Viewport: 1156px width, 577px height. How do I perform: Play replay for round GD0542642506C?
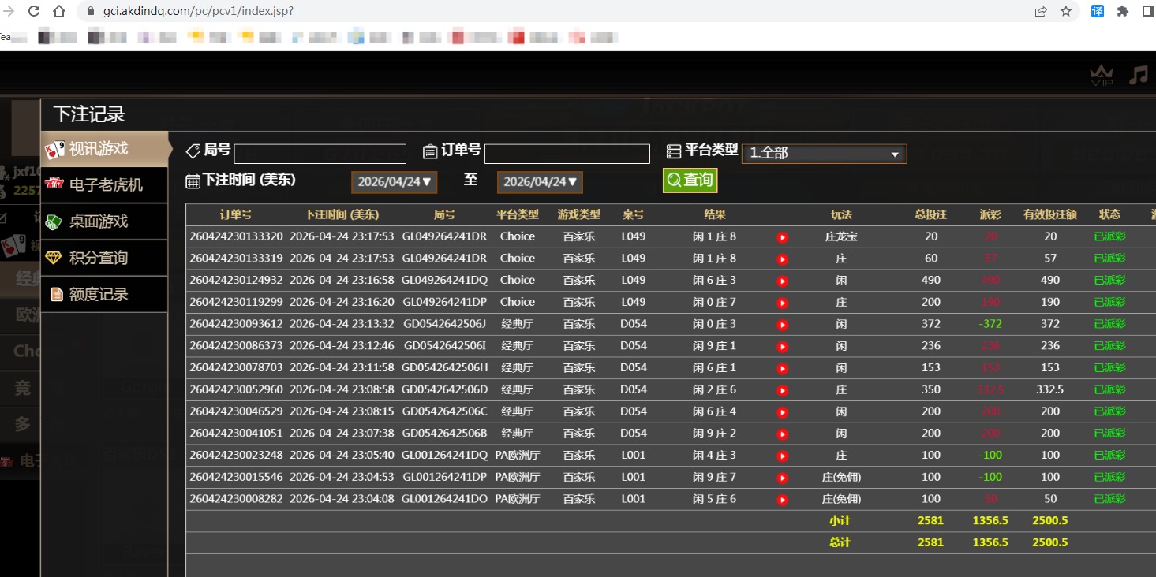(782, 412)
